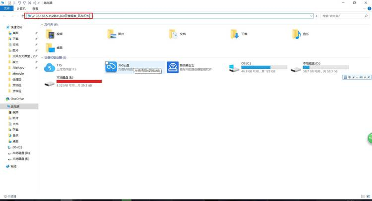Switch to details view in status bar
The width and height of the screenshot is (372, 201).
[x=363, y=196]
